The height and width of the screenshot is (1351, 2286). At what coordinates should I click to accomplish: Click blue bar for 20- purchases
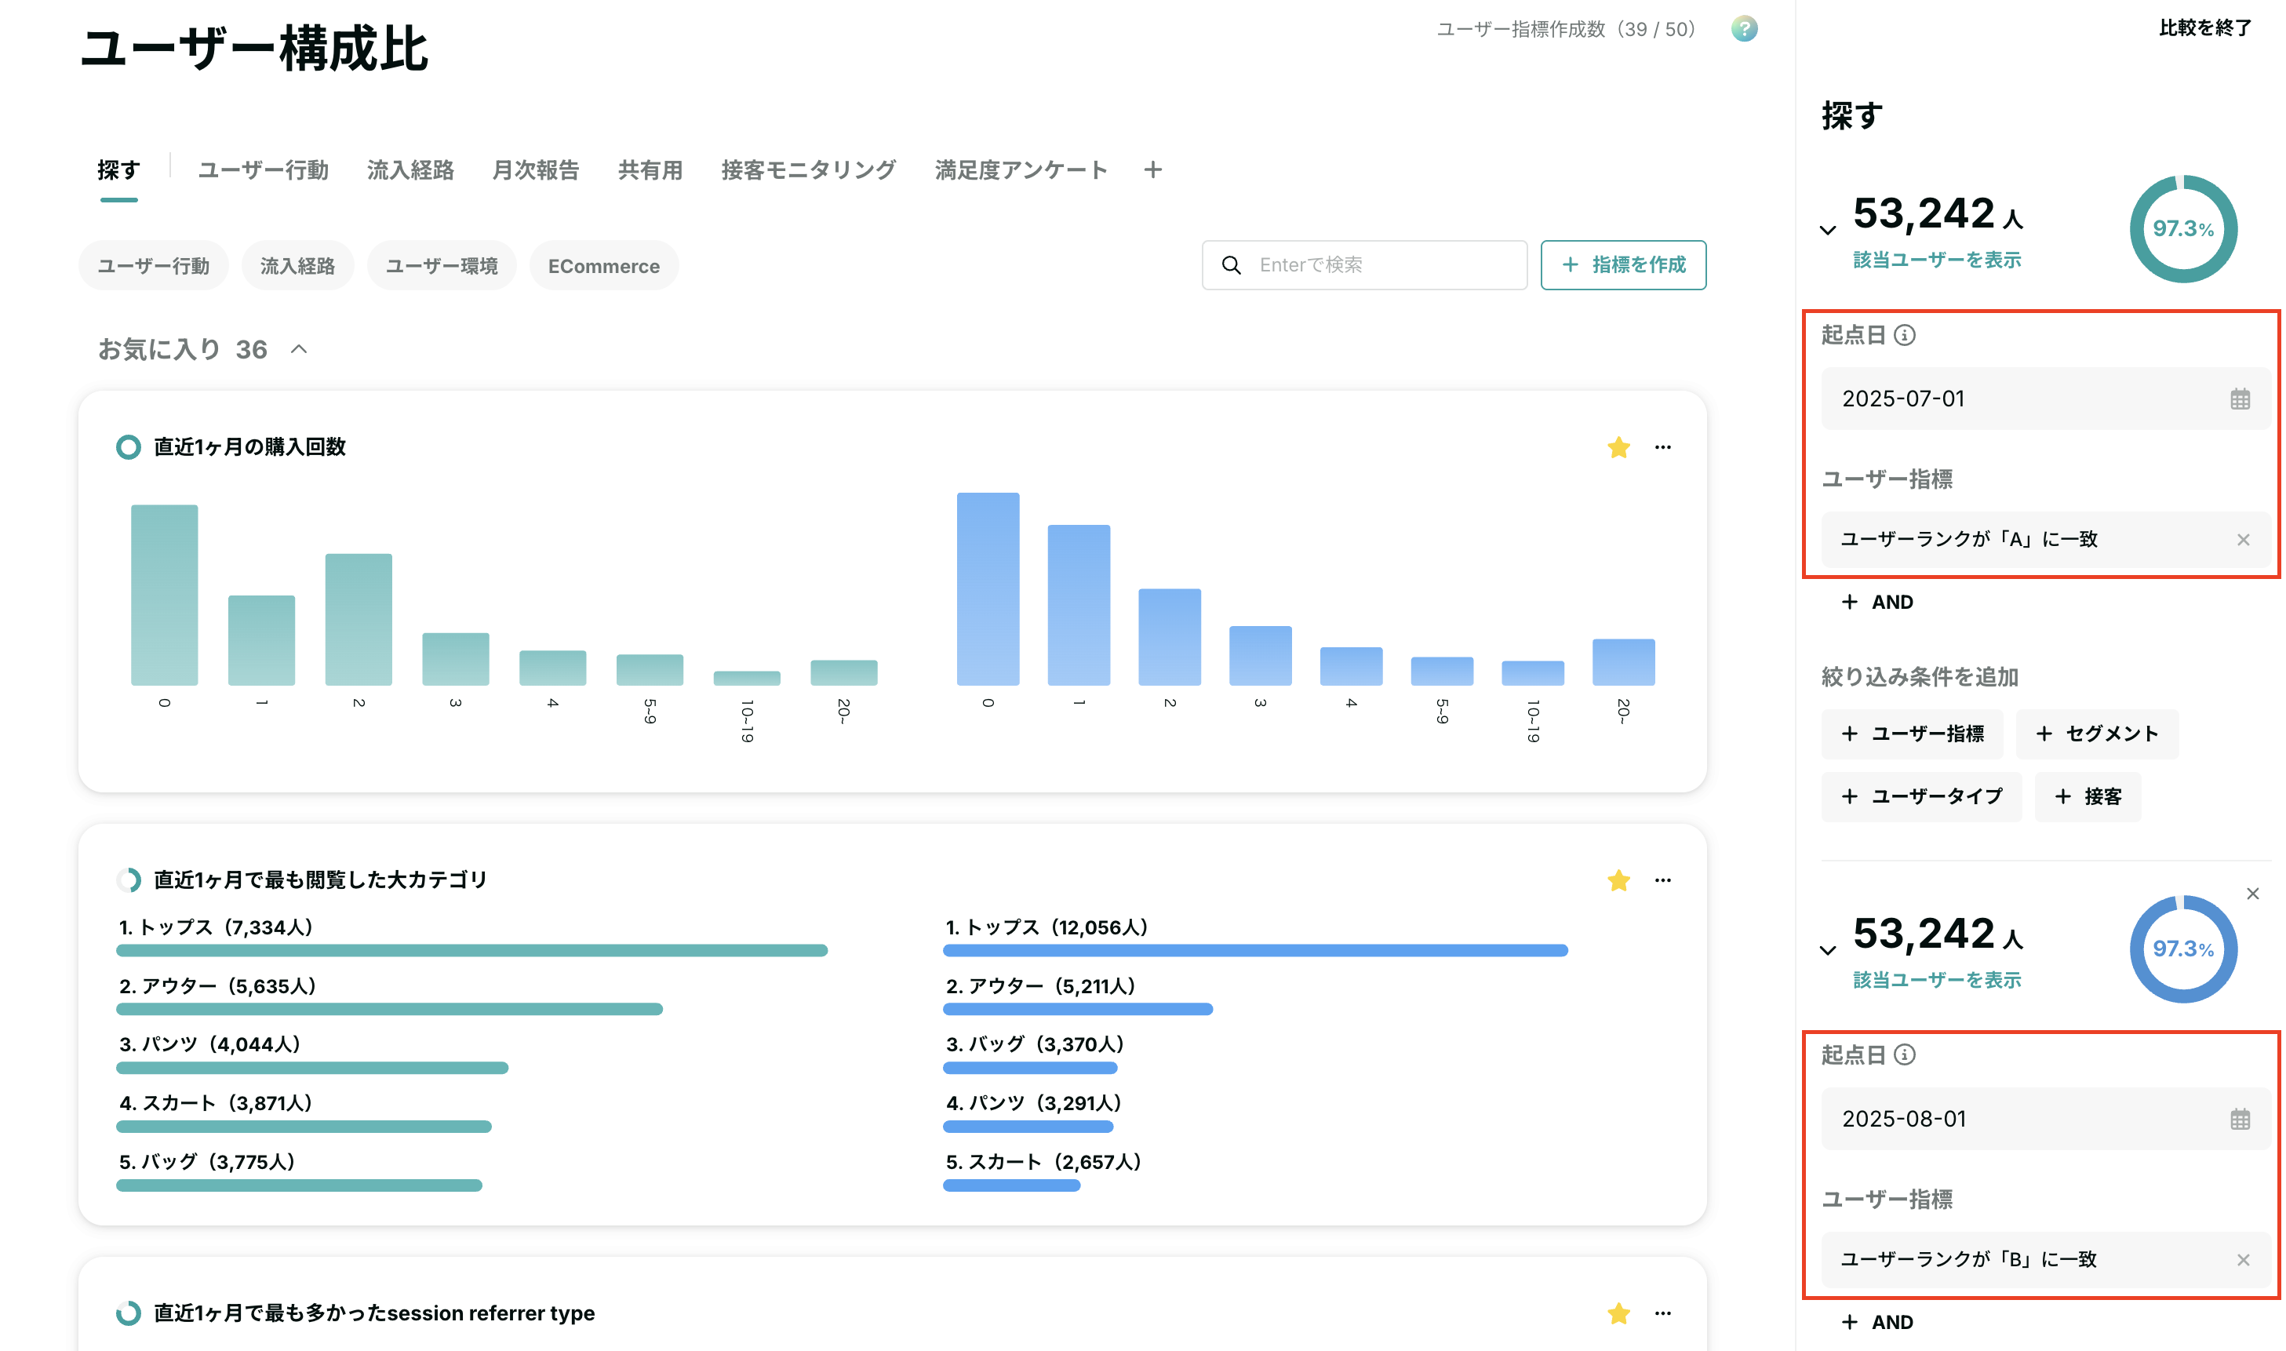coord(1622,662)
